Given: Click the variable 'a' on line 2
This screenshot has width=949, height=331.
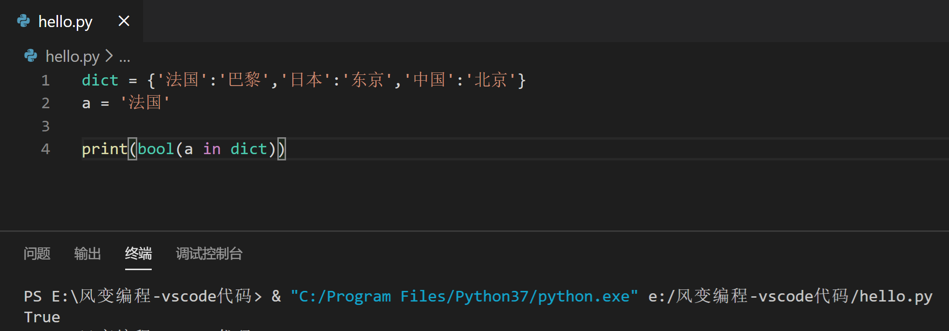Looking at the screenshot, I should 86,103.
